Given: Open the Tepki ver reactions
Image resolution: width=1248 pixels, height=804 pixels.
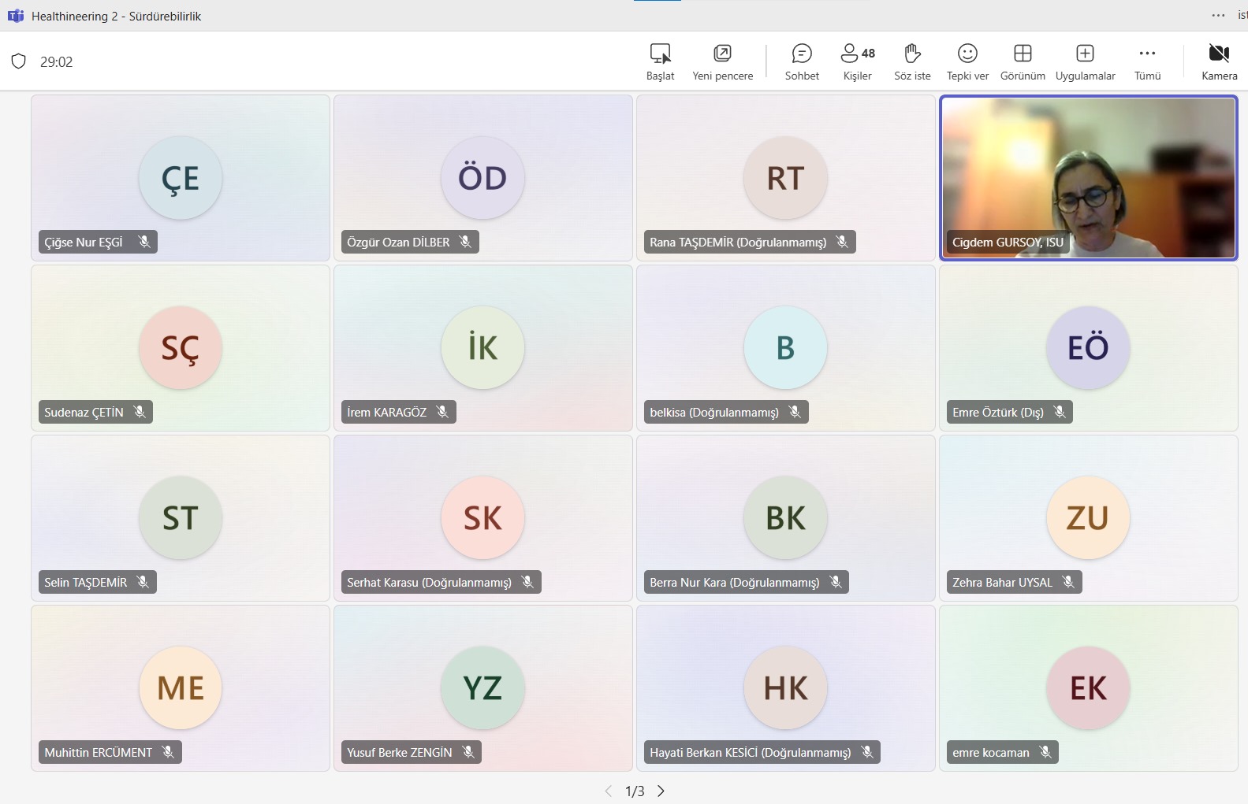Looking at the screenshot, I should click(x=967, y=54).
